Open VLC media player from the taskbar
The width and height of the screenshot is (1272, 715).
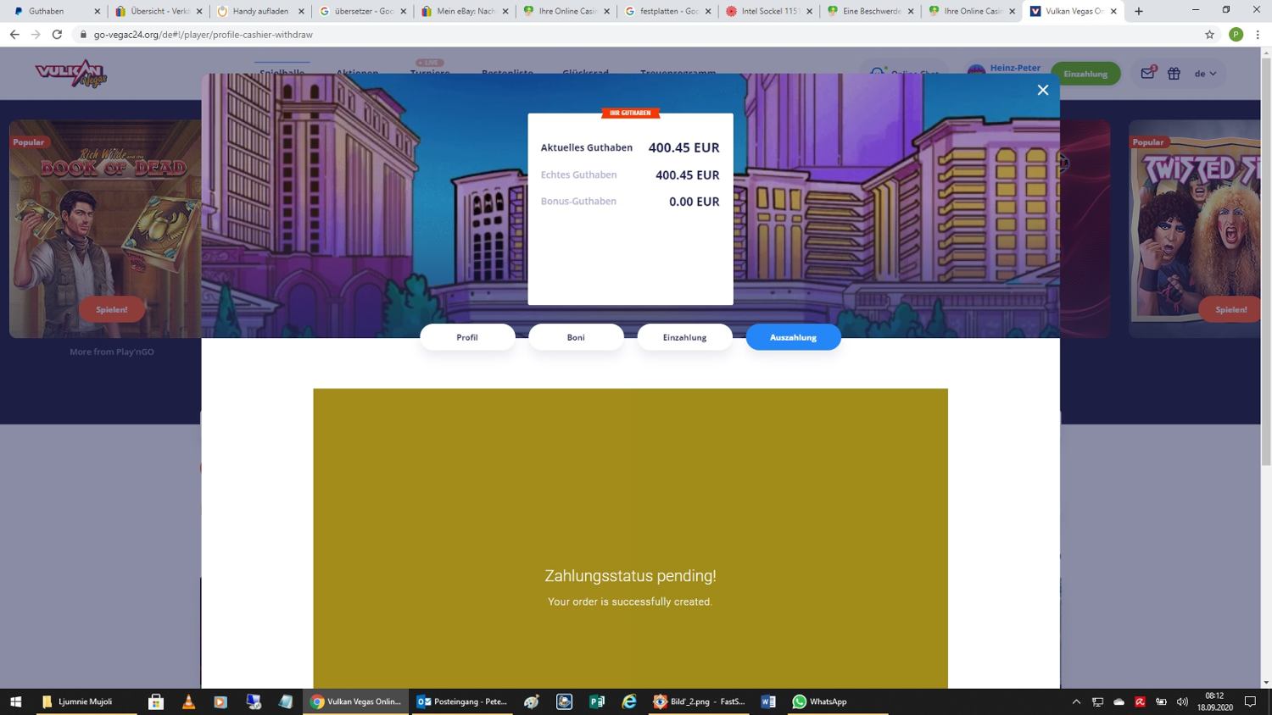point(188,701)
